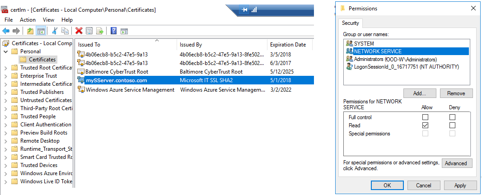Viewport: 482px width, 195px height.
Task: Click the Advanced button
Action: pos(457,163)
